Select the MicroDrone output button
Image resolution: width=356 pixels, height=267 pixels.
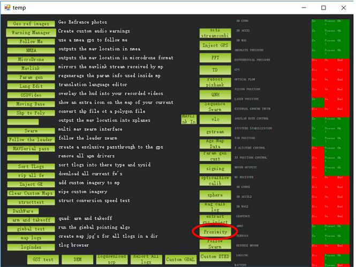tap(31, 59)
